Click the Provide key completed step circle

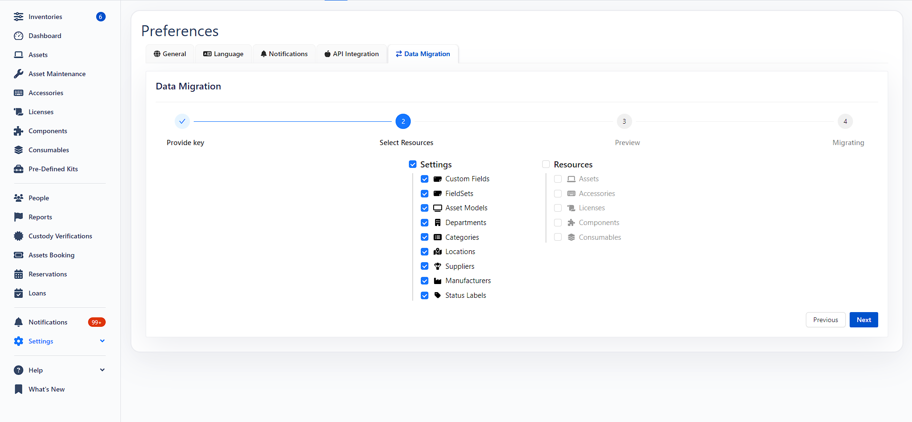182,121
